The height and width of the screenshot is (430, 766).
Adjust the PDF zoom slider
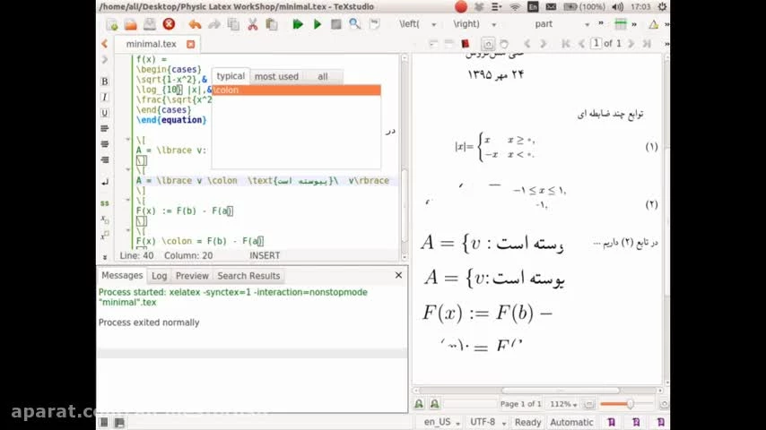(x=630, y=404)
